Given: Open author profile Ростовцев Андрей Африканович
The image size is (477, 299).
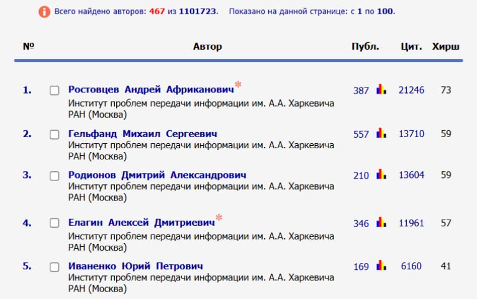Looking at the screenshot, I should [151, 89].
